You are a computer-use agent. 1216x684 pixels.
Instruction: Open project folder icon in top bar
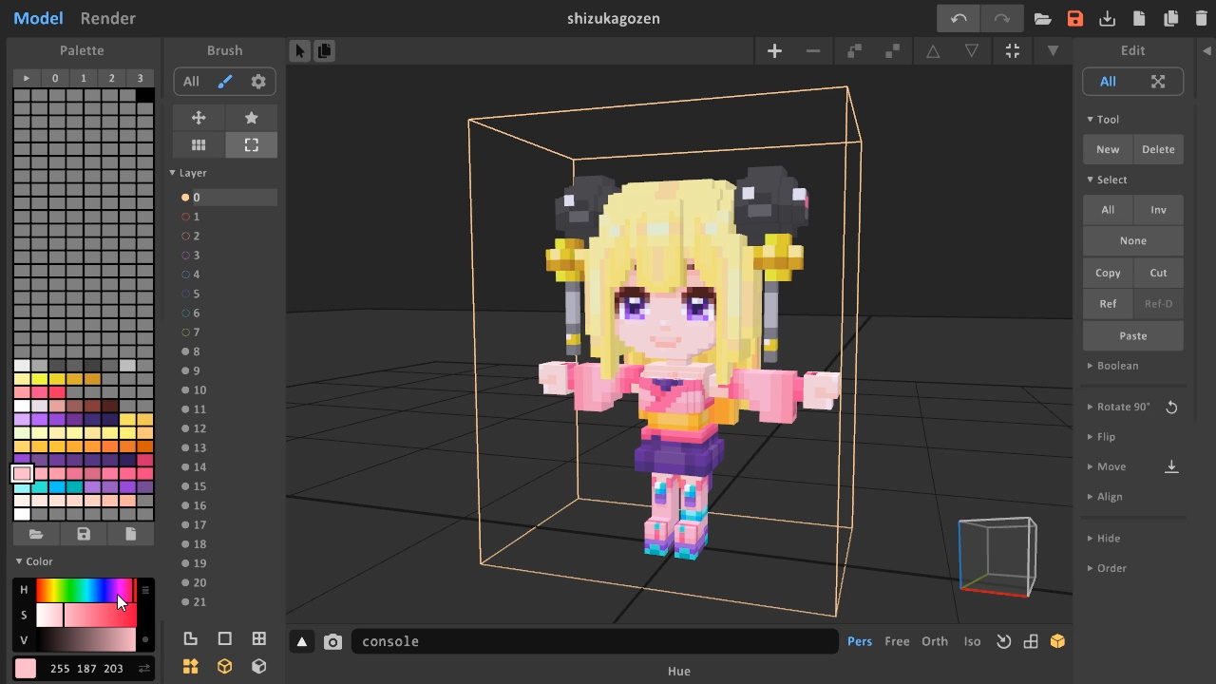tap(1042, 19)
